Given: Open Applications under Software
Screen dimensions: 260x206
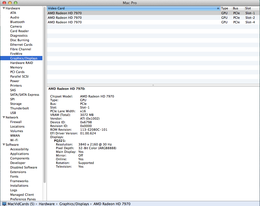Looking at the screenshot, I should point(20,154).
